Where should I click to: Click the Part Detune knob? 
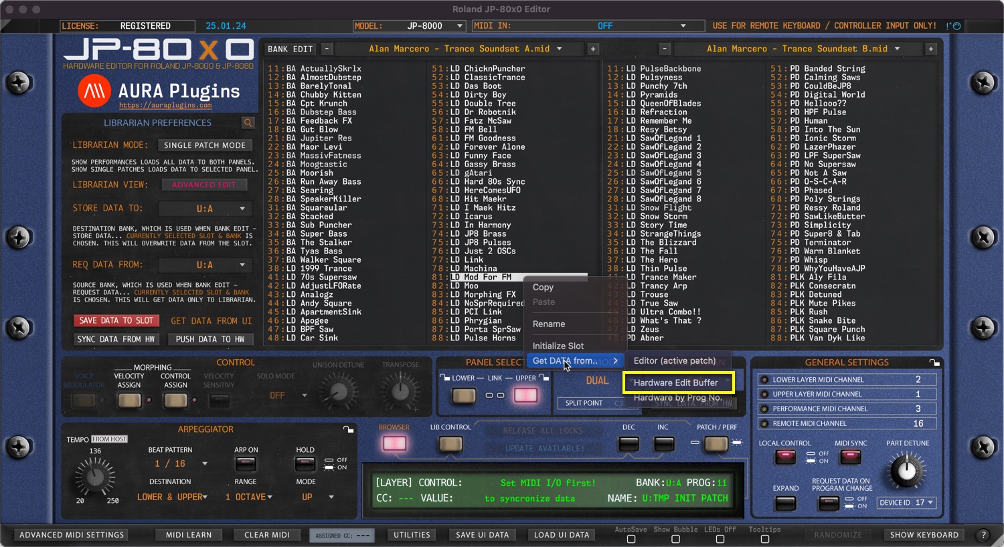point(906,471)
